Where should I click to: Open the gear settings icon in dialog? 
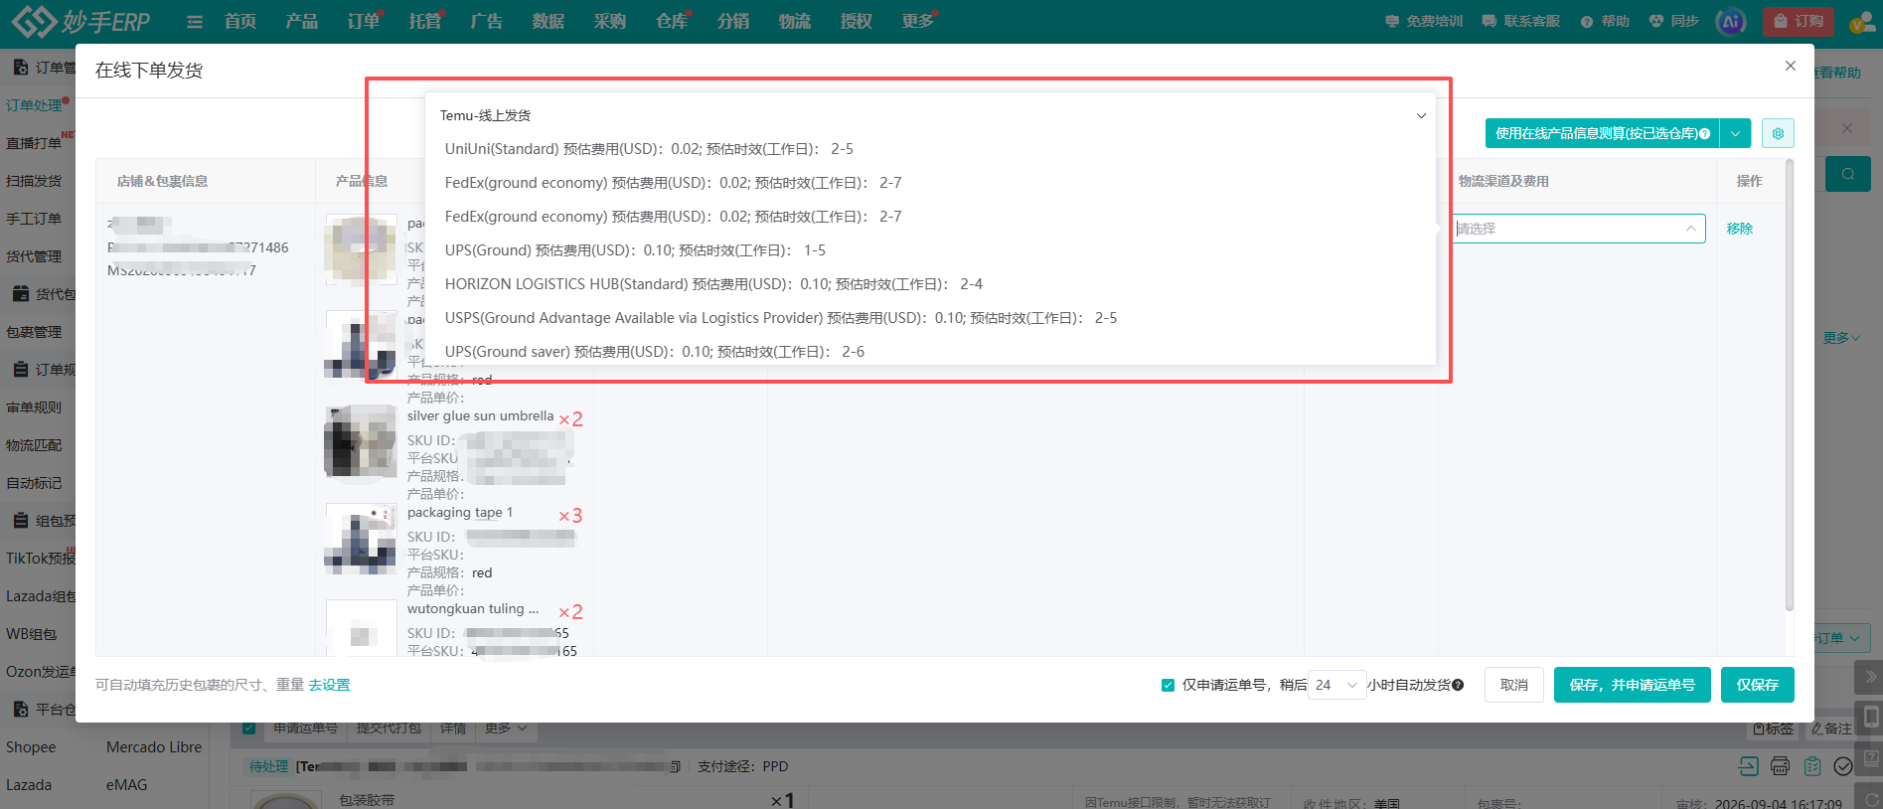point(1778,133)
